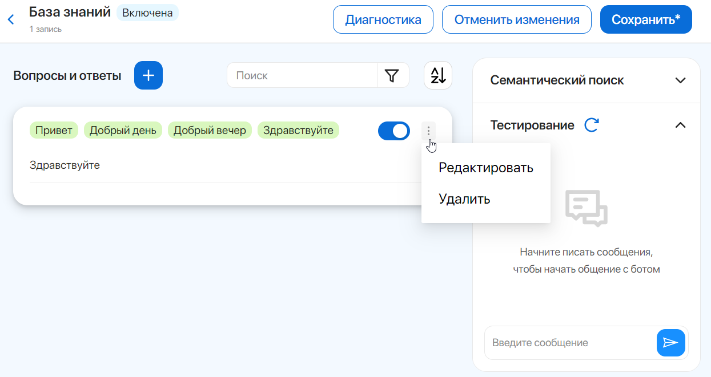The width and height of the screenshot is (711, 377).
Task: Click the Привет question tag
Action: [54, 130]
